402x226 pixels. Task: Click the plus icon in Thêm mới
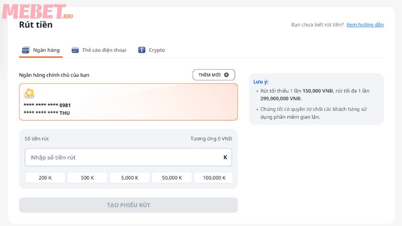[226, 75]
